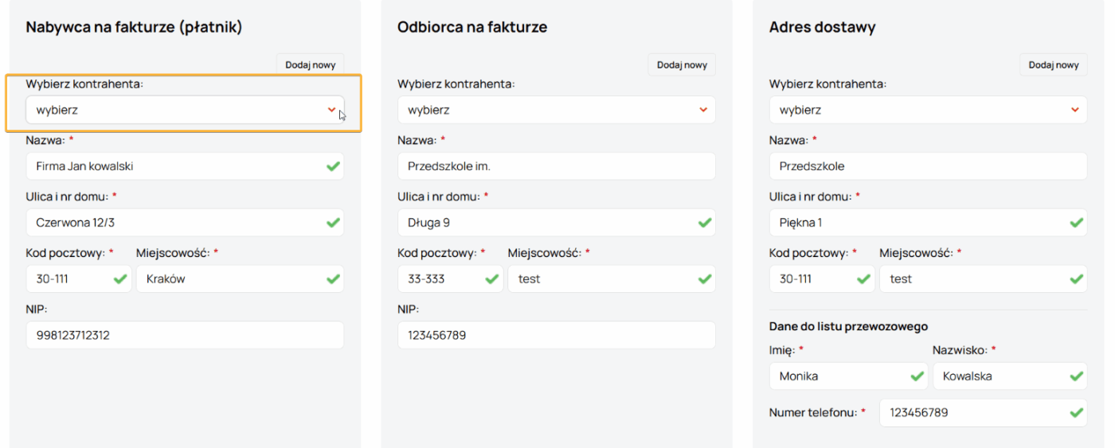Click postal code field in Nabywca section
This screenshot has width=1115, height=448.
[x=70, y=279]
